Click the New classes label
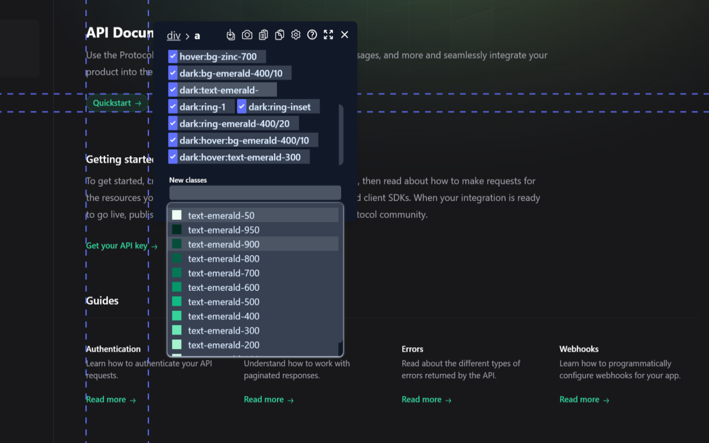Viewport: 709px width, 443px height. [x=188, y=180]
